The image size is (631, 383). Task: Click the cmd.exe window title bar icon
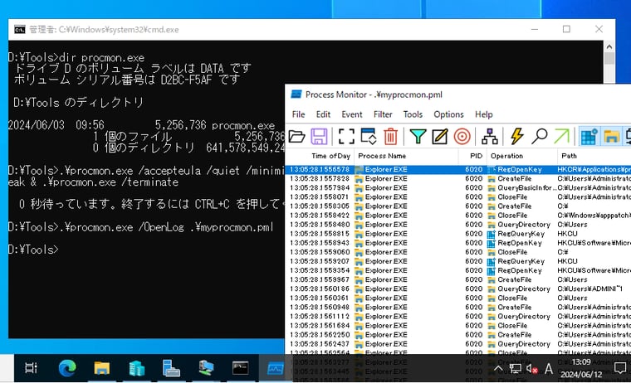coord(19,29)
